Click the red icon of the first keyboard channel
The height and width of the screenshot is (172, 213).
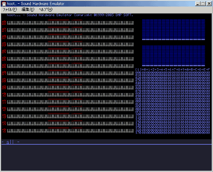(x=4, y=23)
